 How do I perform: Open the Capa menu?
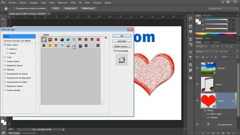coord(43,3)
